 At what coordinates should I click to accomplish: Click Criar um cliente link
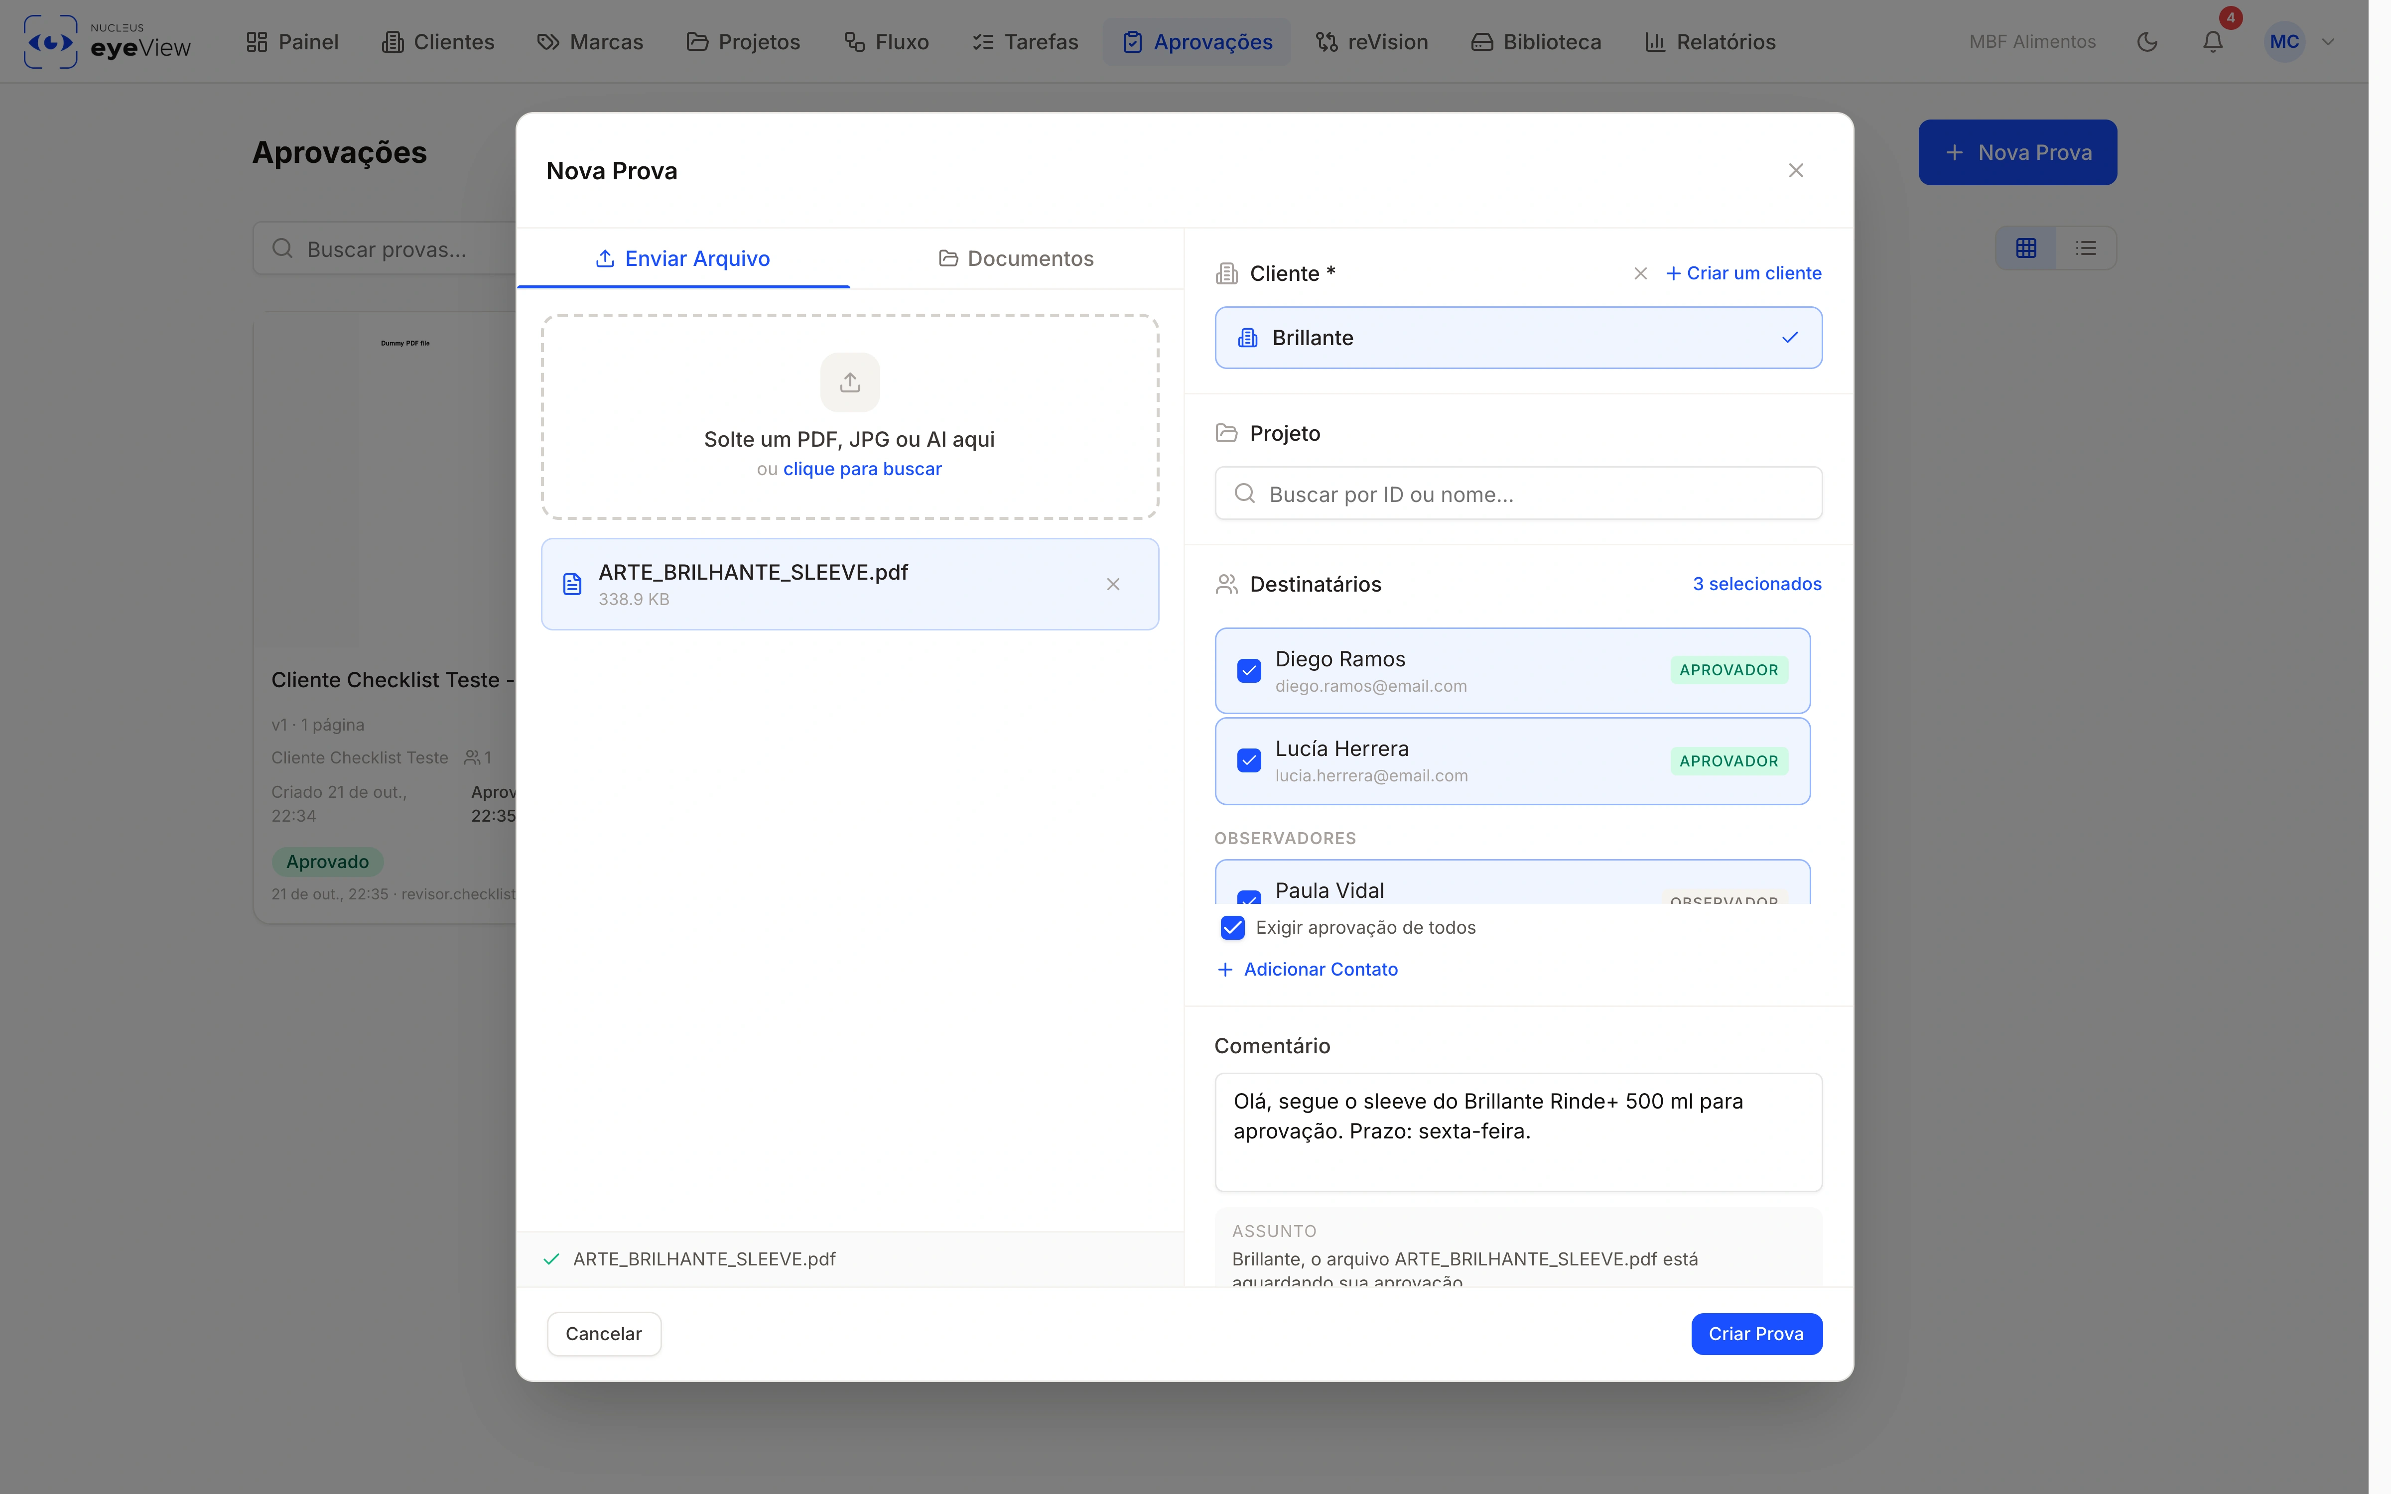(x=1744, y=274)
